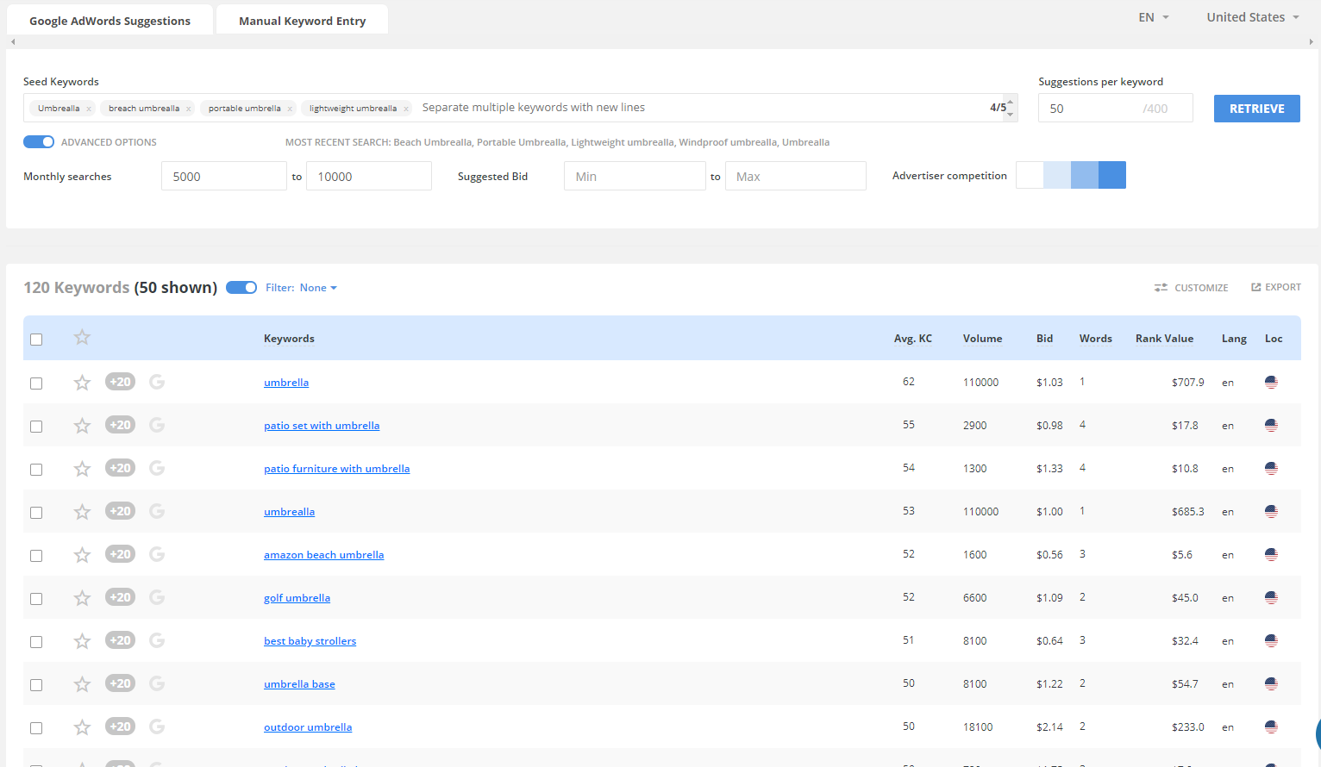Open the umbrella base keyword link
Viewport: 1321px width, 767px height.
tap(299, 684)
